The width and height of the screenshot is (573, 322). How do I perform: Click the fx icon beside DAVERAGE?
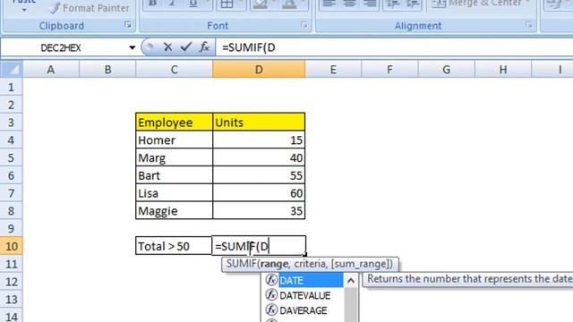[271, 310]
